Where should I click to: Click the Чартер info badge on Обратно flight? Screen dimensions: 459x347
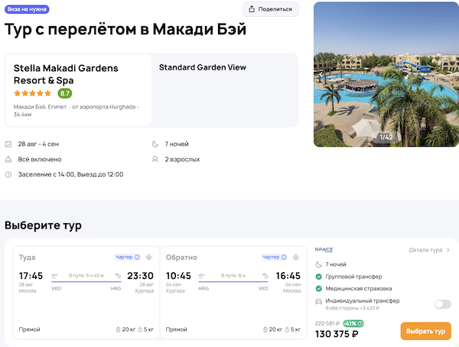click(274, 258)
